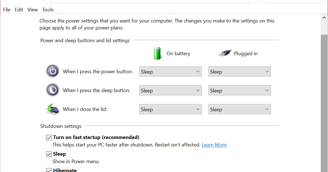
Task: Open the Edit menu
Action: click(x=19, y=10)
